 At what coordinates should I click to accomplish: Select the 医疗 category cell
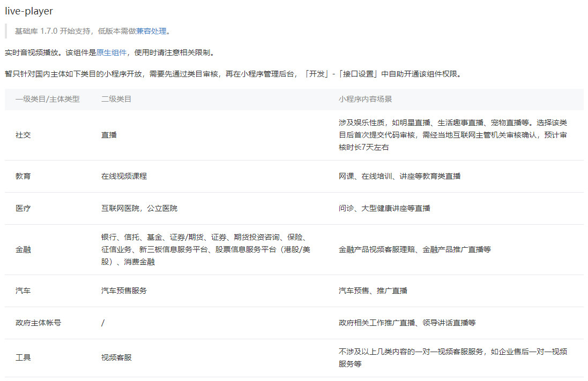point(23,208)
